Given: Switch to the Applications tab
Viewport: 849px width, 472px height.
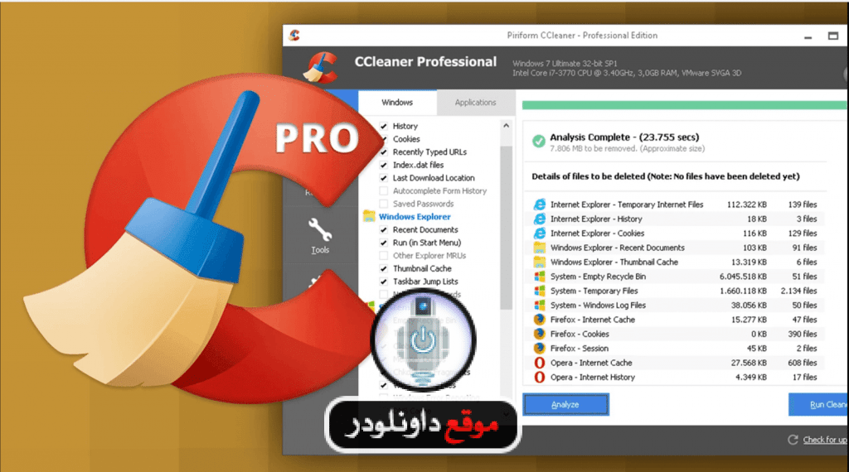Looking at the screenshot, I should [x=475, y=102].
